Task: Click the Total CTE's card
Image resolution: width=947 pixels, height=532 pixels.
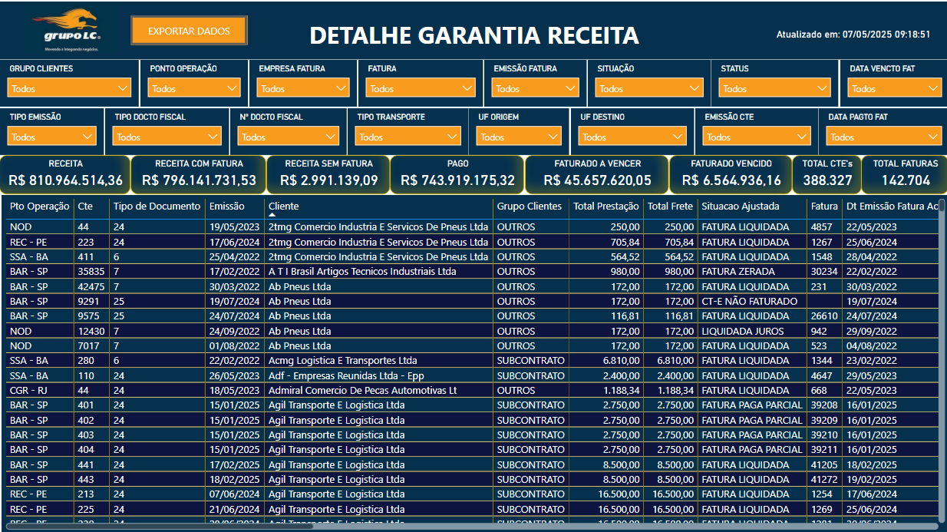Action: [828, 174]
